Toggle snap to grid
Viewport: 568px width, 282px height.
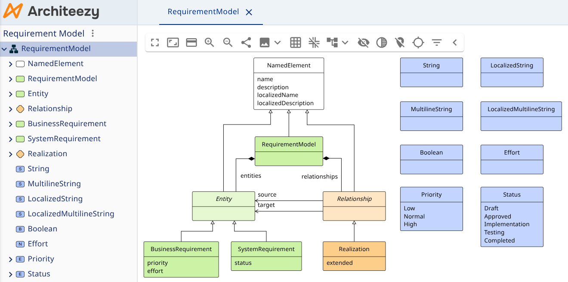tap(314, 42)
